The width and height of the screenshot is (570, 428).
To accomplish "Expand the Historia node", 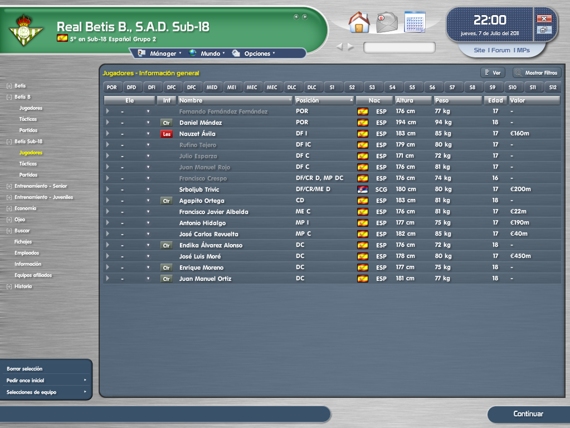I will (x=9, y=286).
